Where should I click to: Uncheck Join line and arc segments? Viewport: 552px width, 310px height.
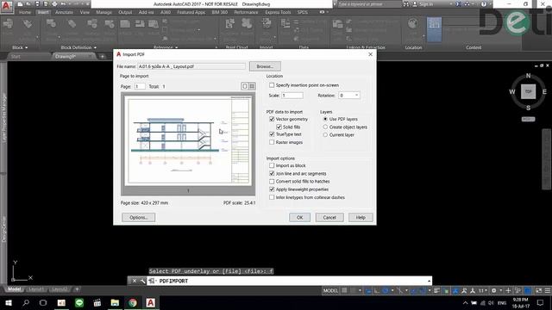coord(272,174)
